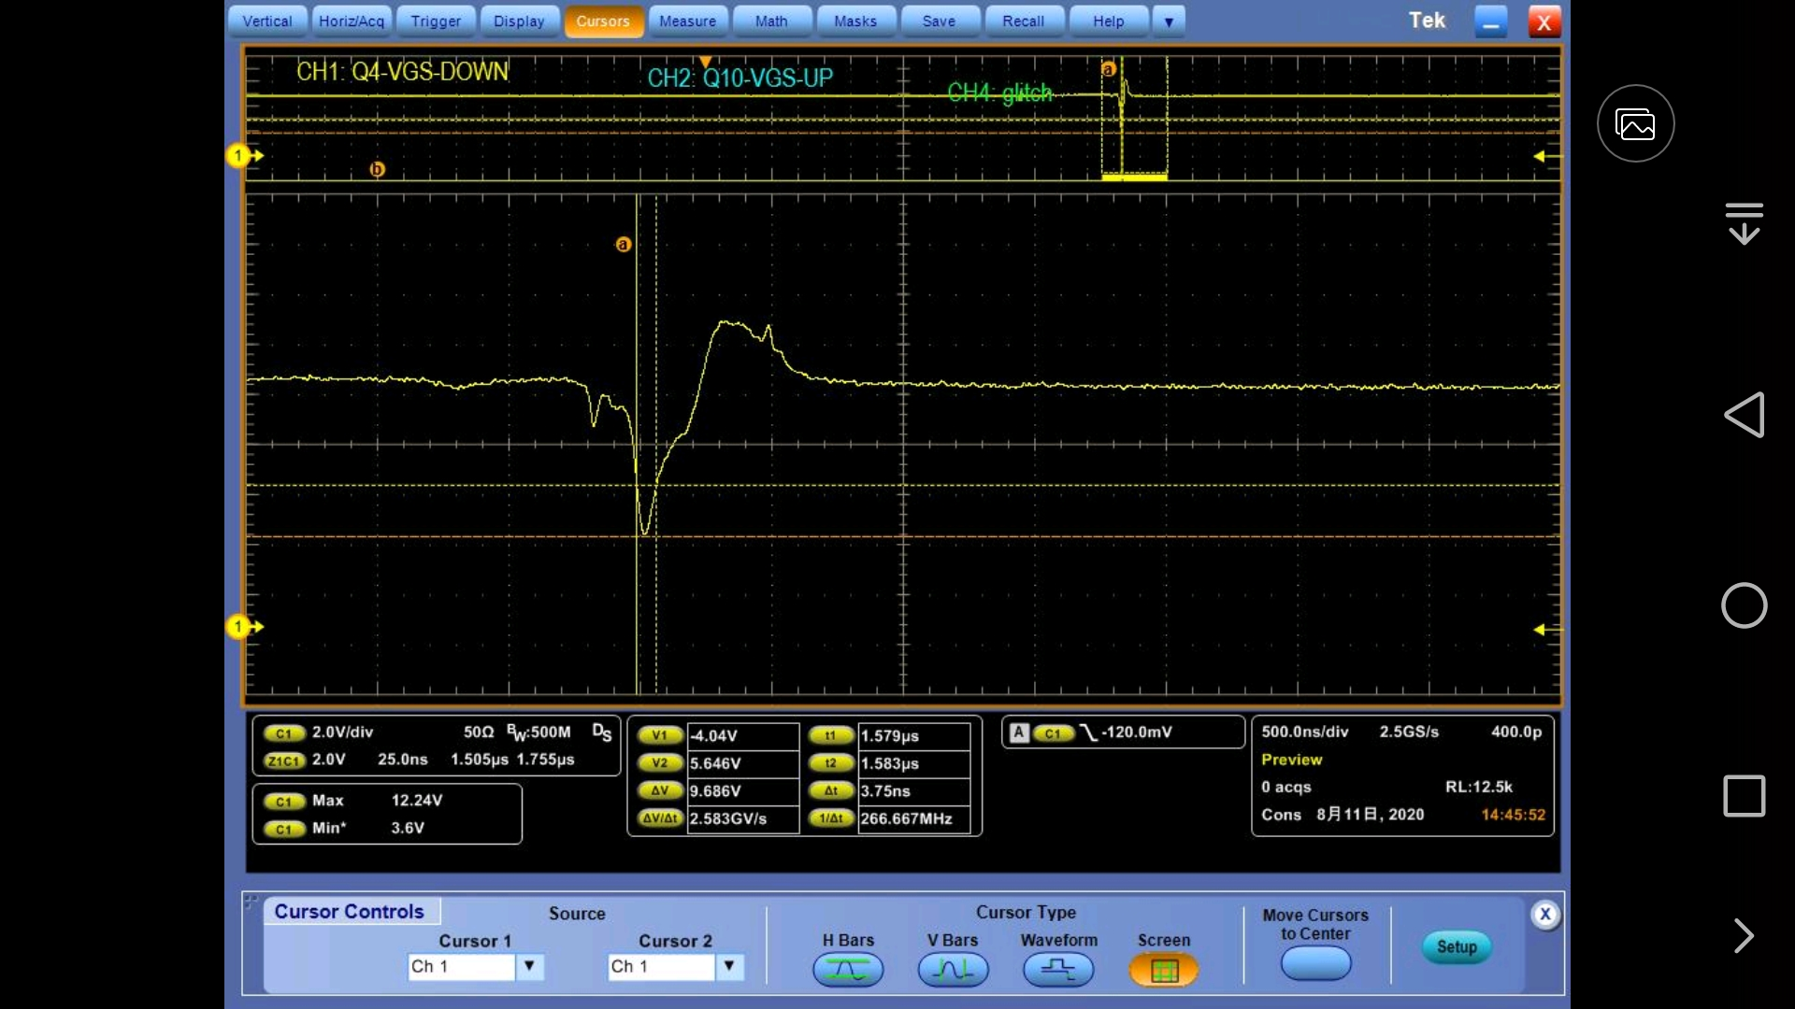Click the C1 channel badge at 2.0V/div
The width and height of the screenshot is (1795, 1009).
coord(284,733)
